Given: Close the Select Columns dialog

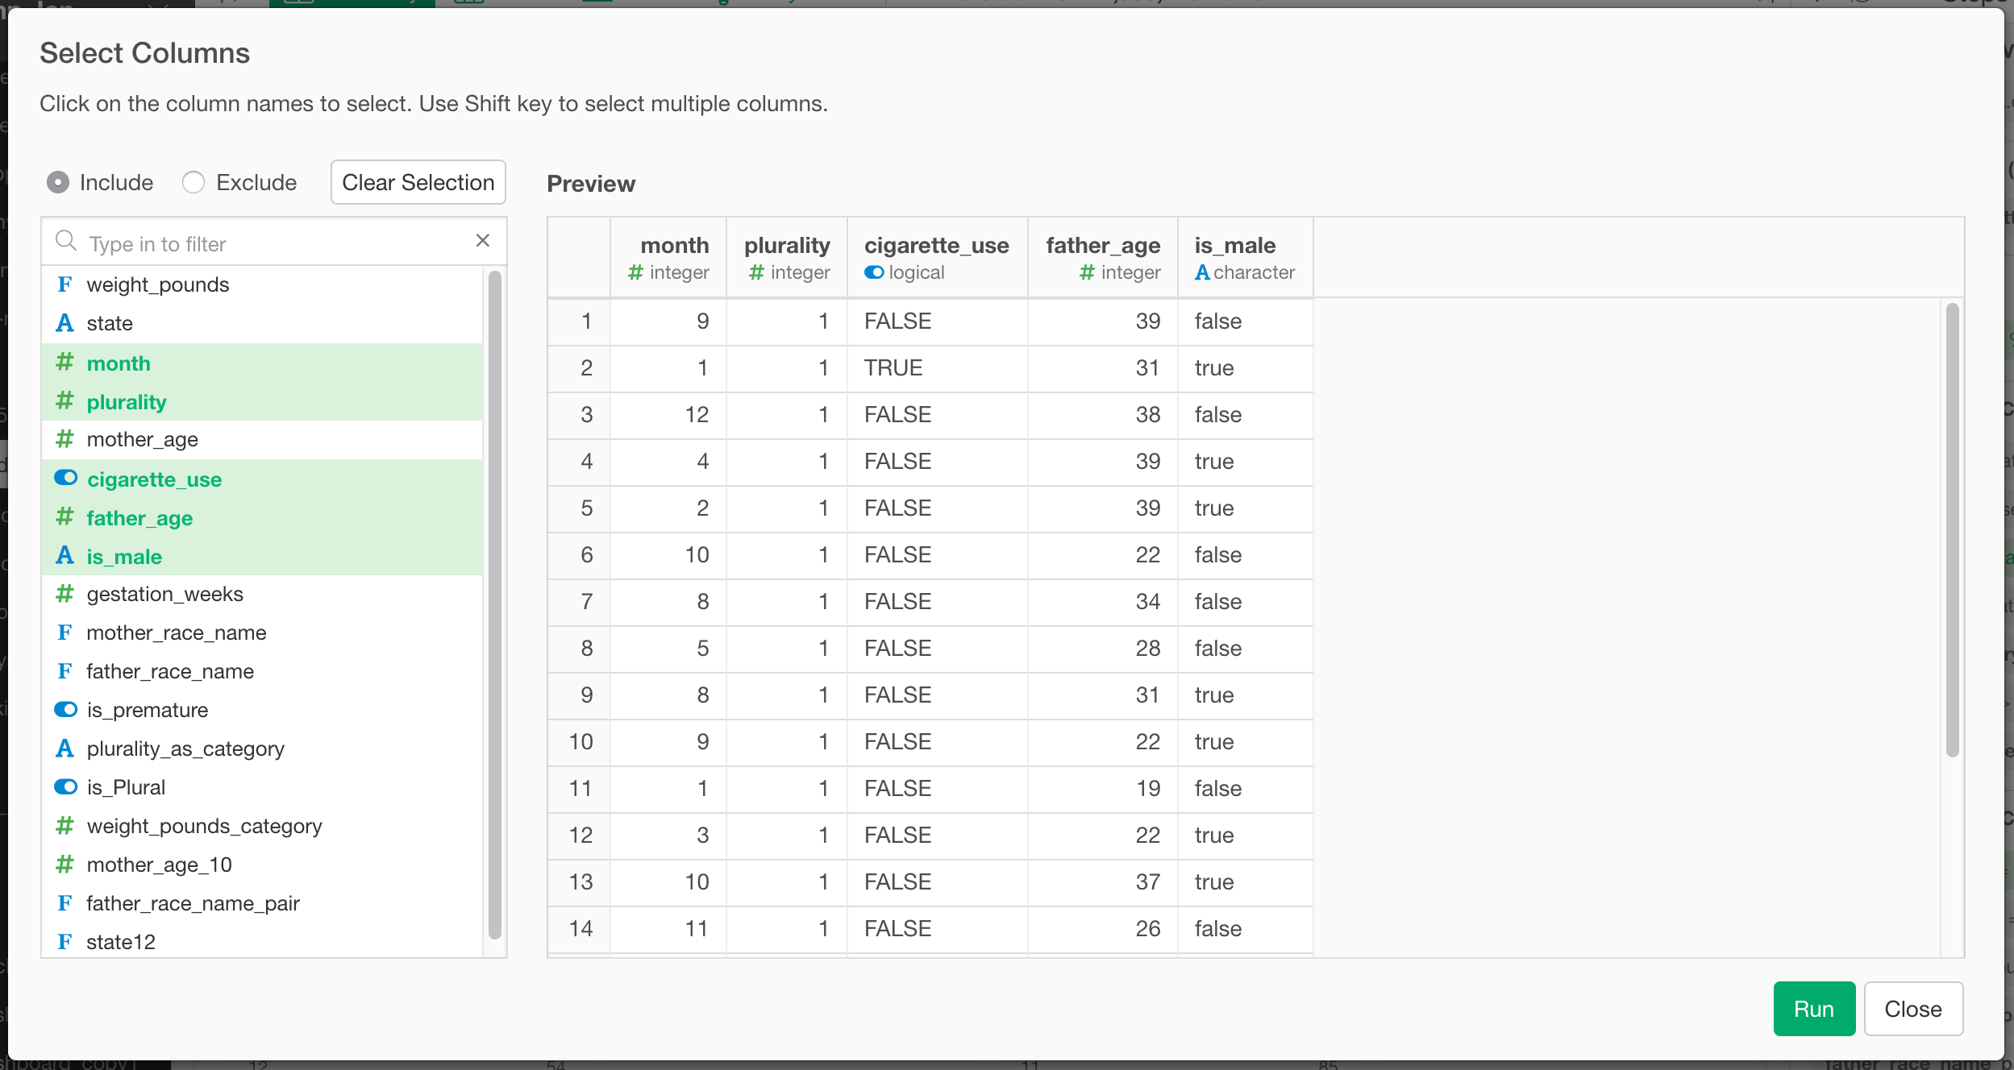Looking at the screenshot, I should pyautogui.click(x=1912, y=1009).
